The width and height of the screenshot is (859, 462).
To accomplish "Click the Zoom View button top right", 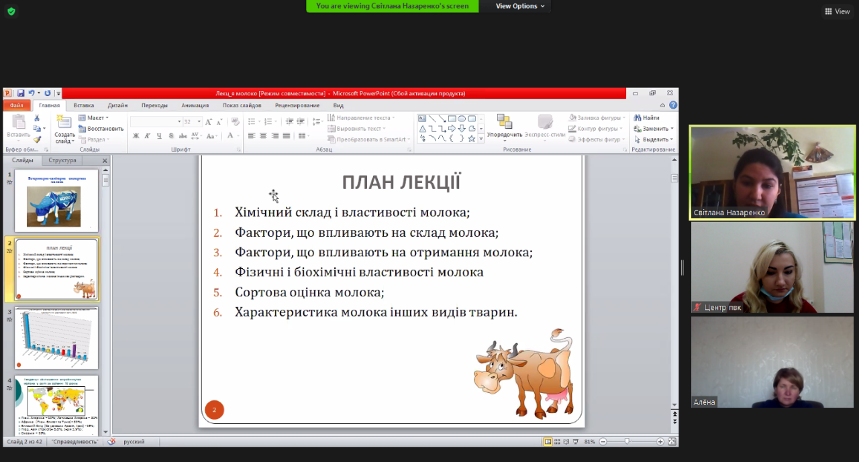I will point(838,11).
